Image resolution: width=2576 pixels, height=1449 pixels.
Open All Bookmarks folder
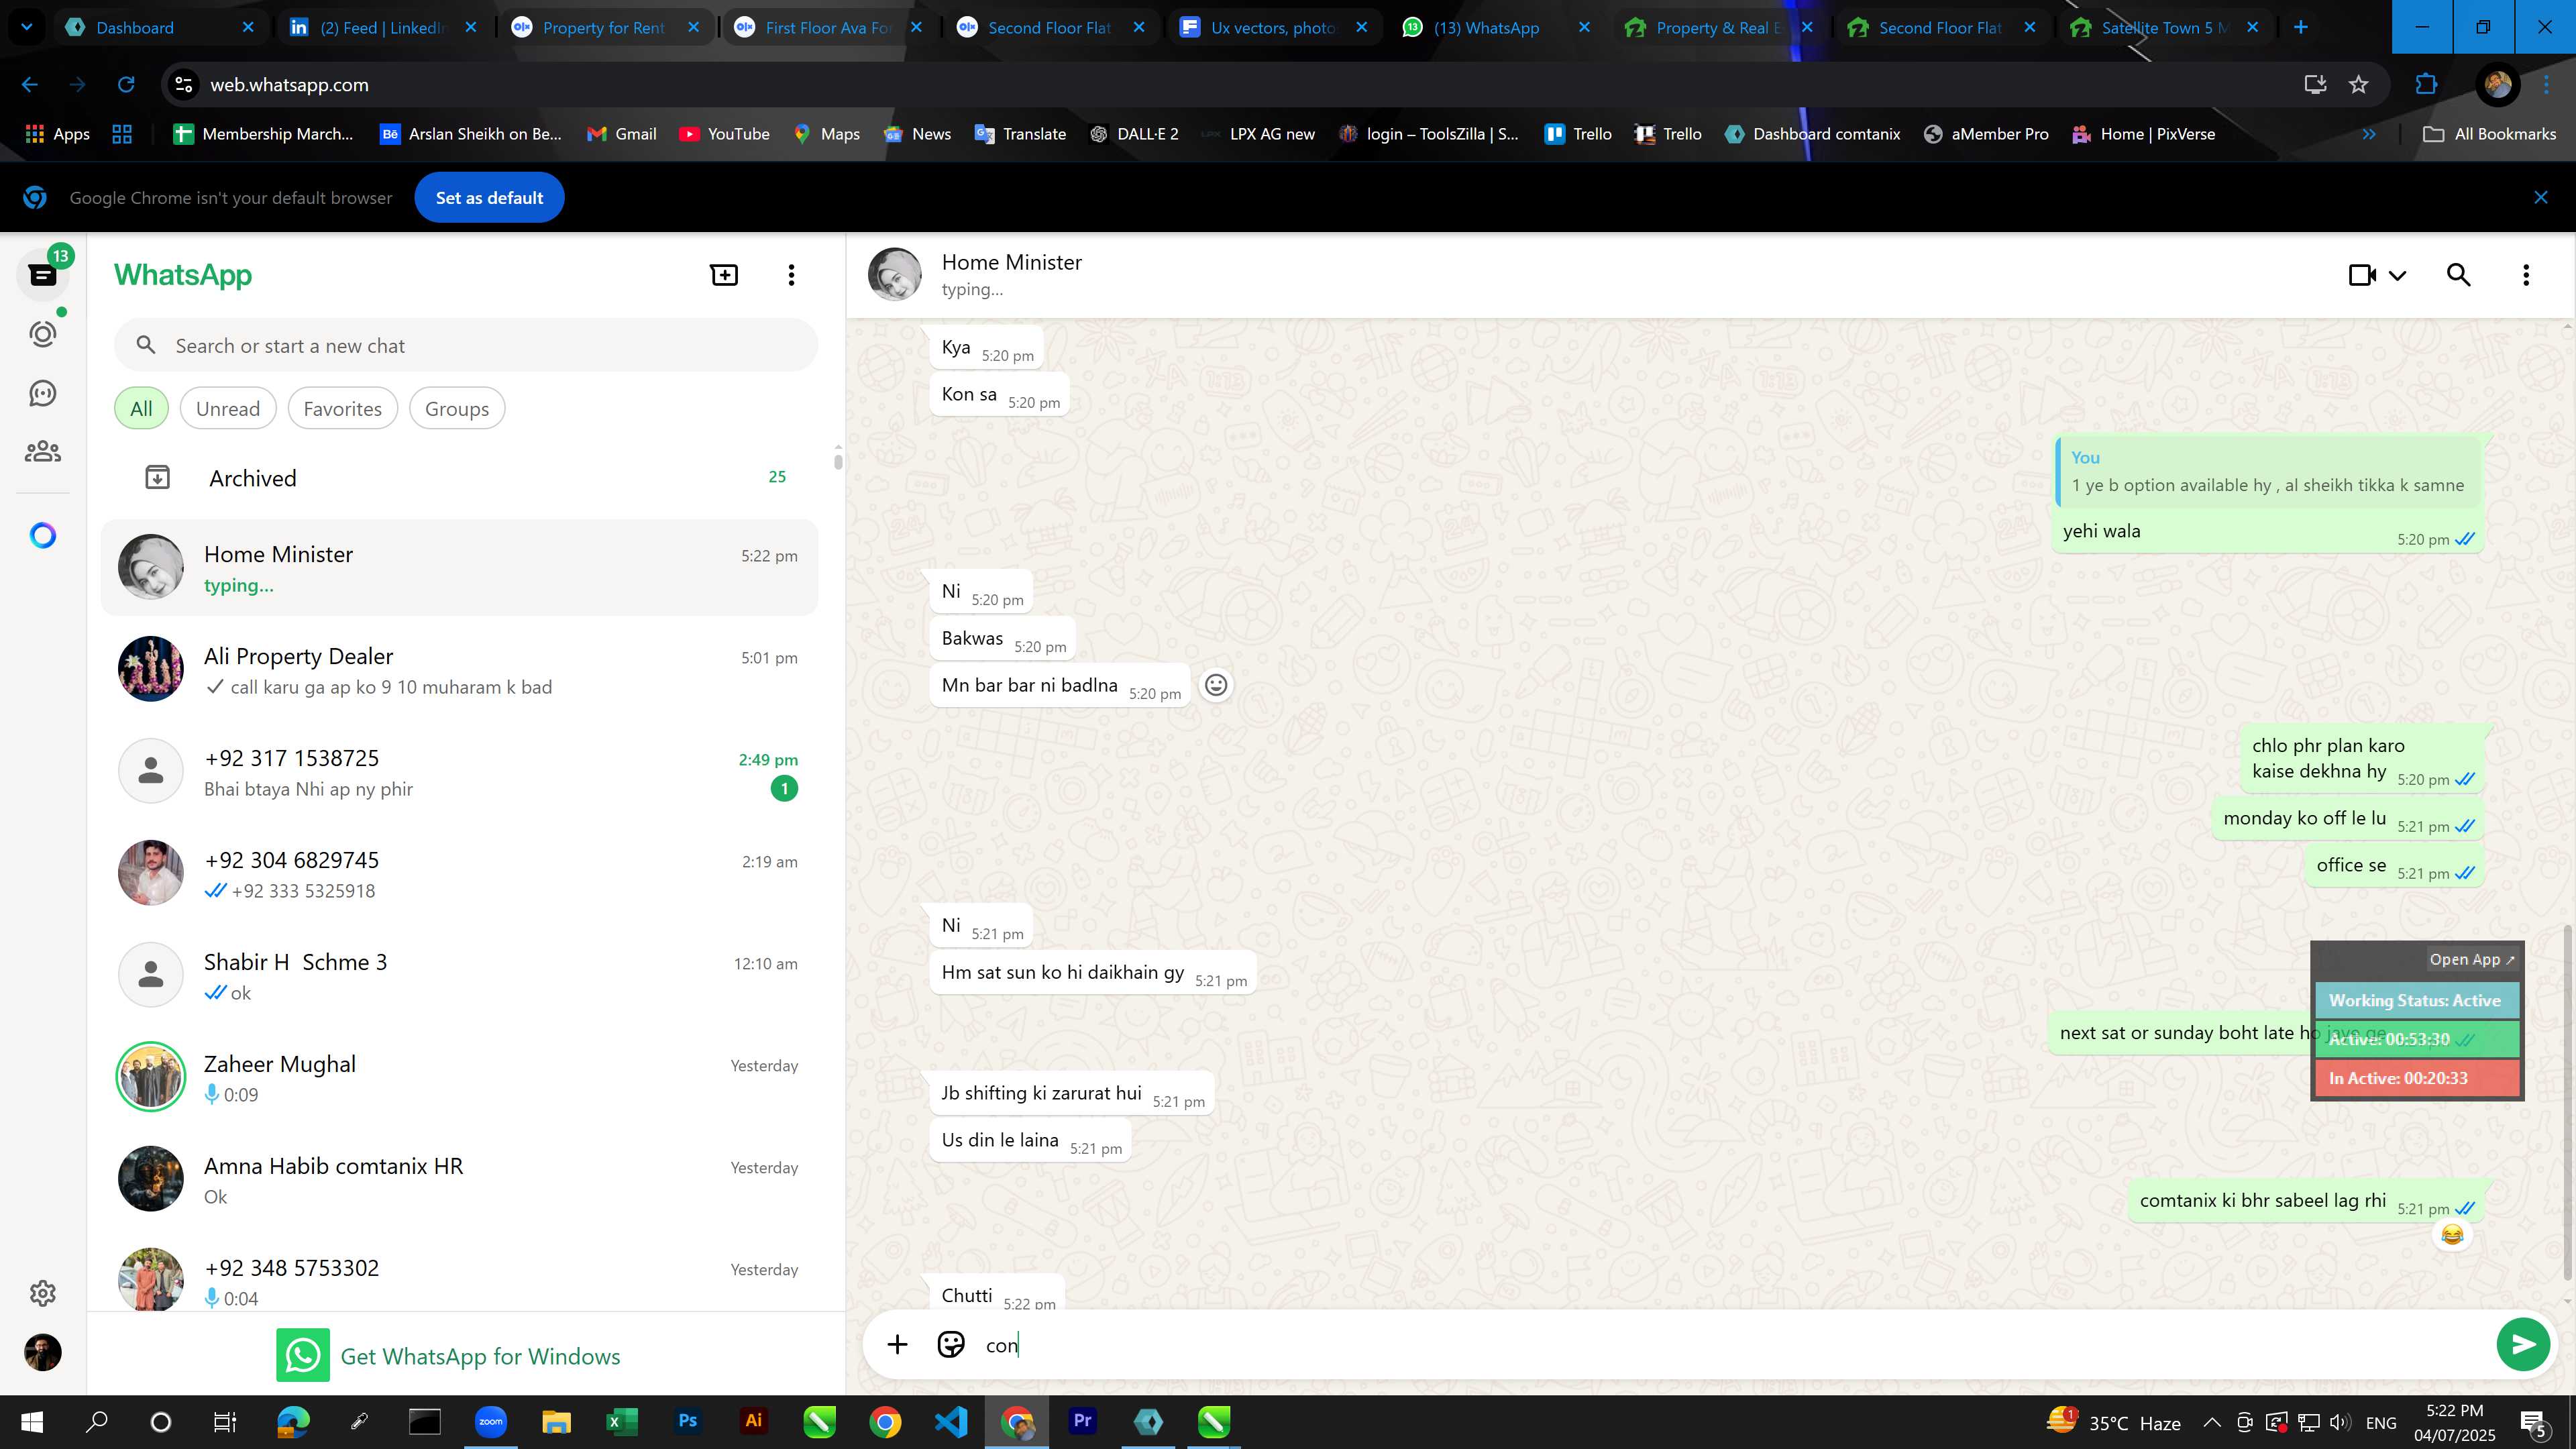point(2489,134)
